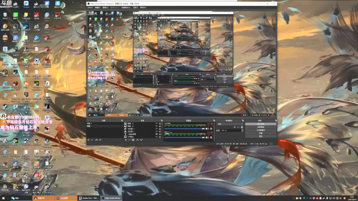Screen dimensions: 358x201
Task: Open source properties via the Sources gear icon
Action: (x=133, y=140)
